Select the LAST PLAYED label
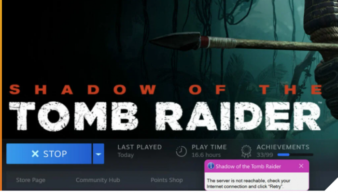338x193 pixels. 140,147
